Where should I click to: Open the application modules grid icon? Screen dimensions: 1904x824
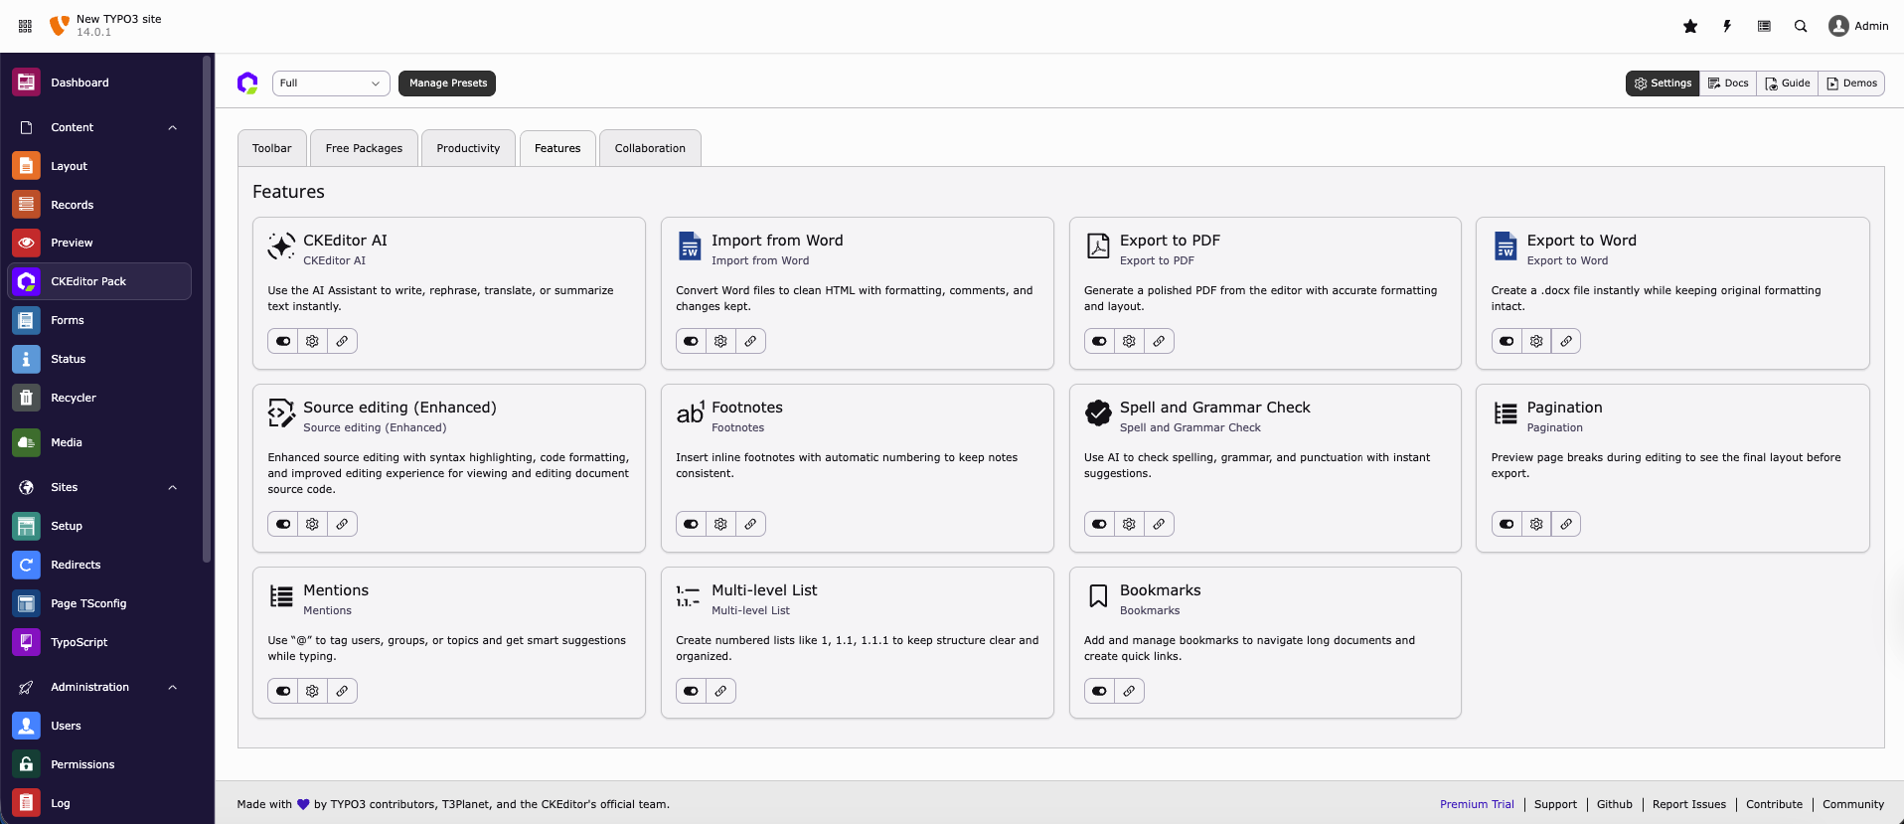pyautogui.click(x=25, y=27)
